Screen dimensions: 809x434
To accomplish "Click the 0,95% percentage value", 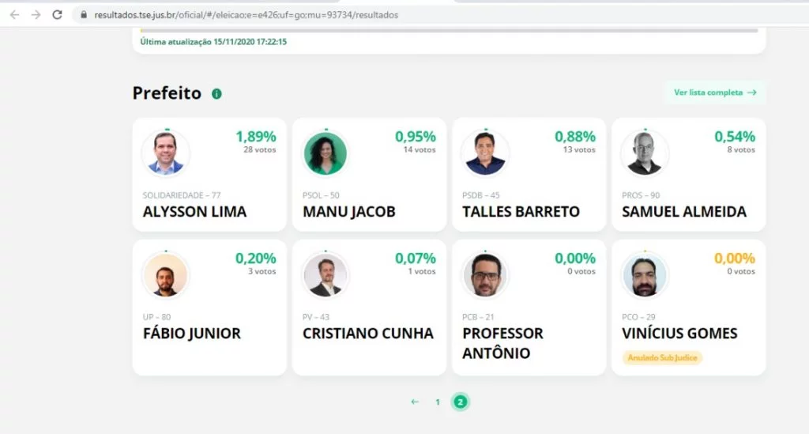I will (416, 137).
